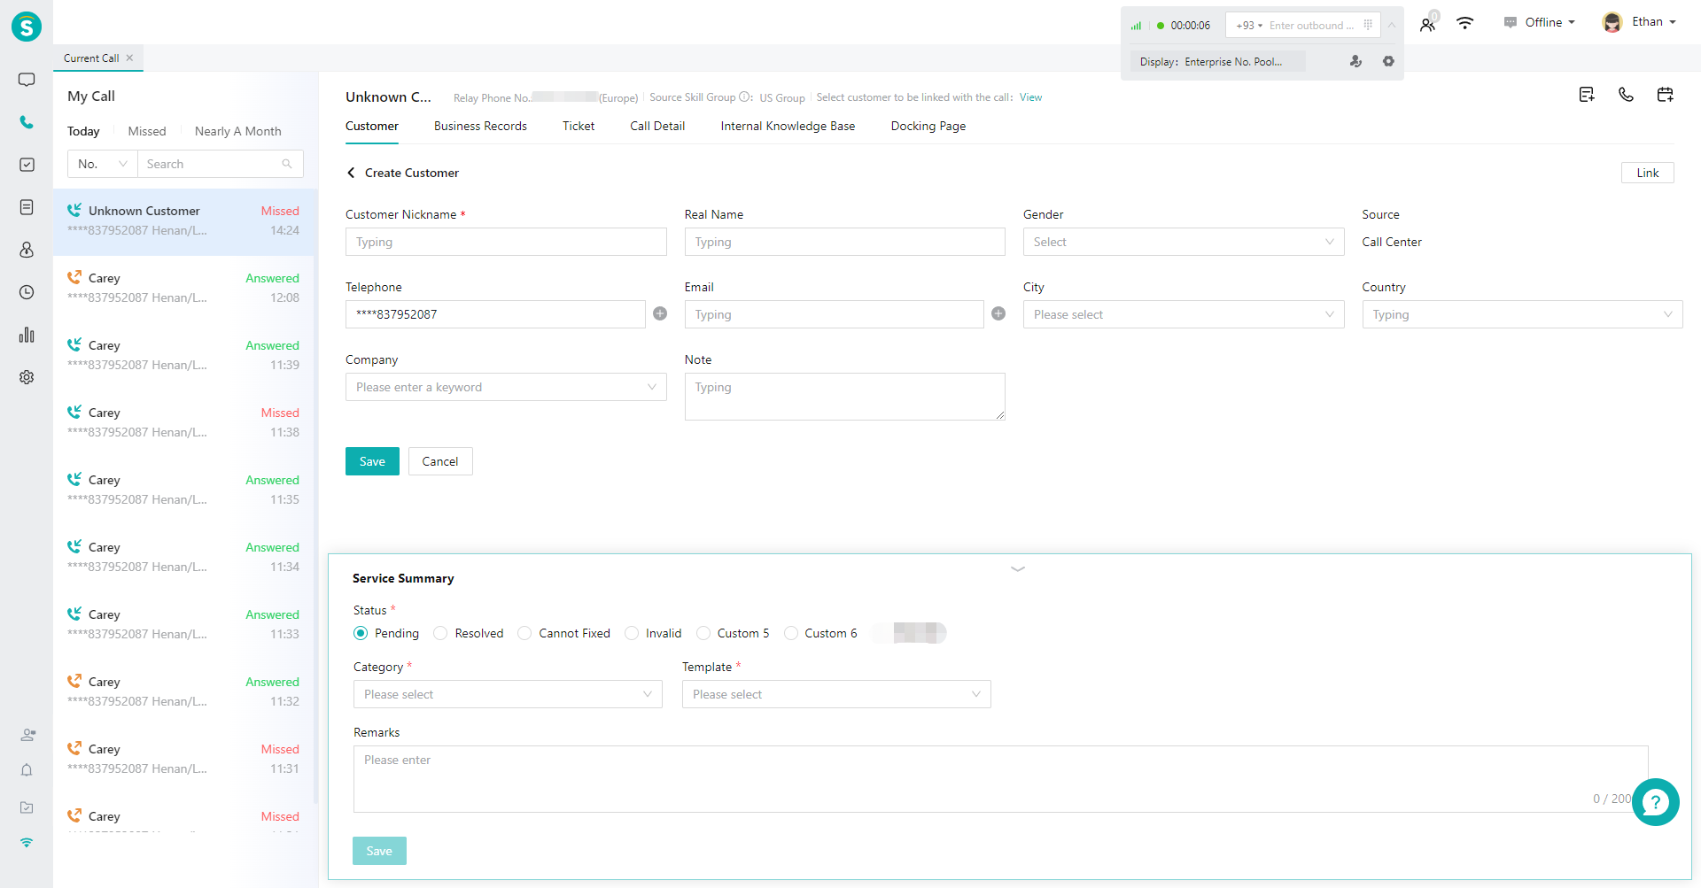1701x888 pixels.
Task: Click the teal Save customer button
Action: 372,461
